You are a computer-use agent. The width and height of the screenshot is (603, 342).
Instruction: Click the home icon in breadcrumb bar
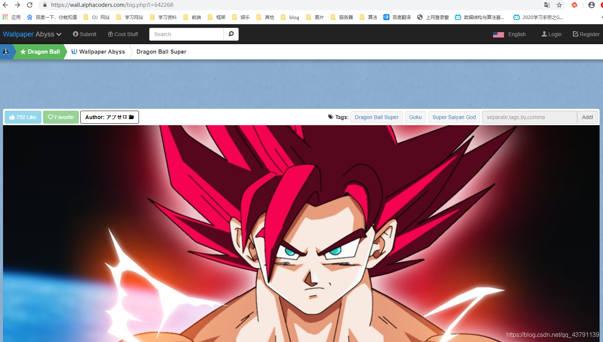coord(6,52)
